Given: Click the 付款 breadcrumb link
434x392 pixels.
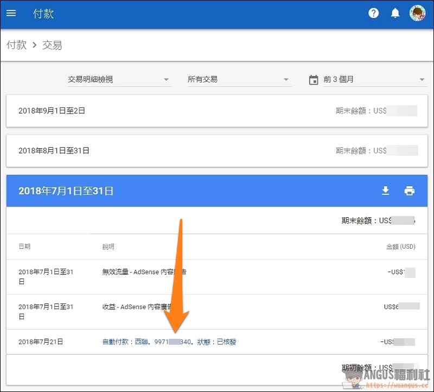Looking at the screenshot, I should coord(17,45).
